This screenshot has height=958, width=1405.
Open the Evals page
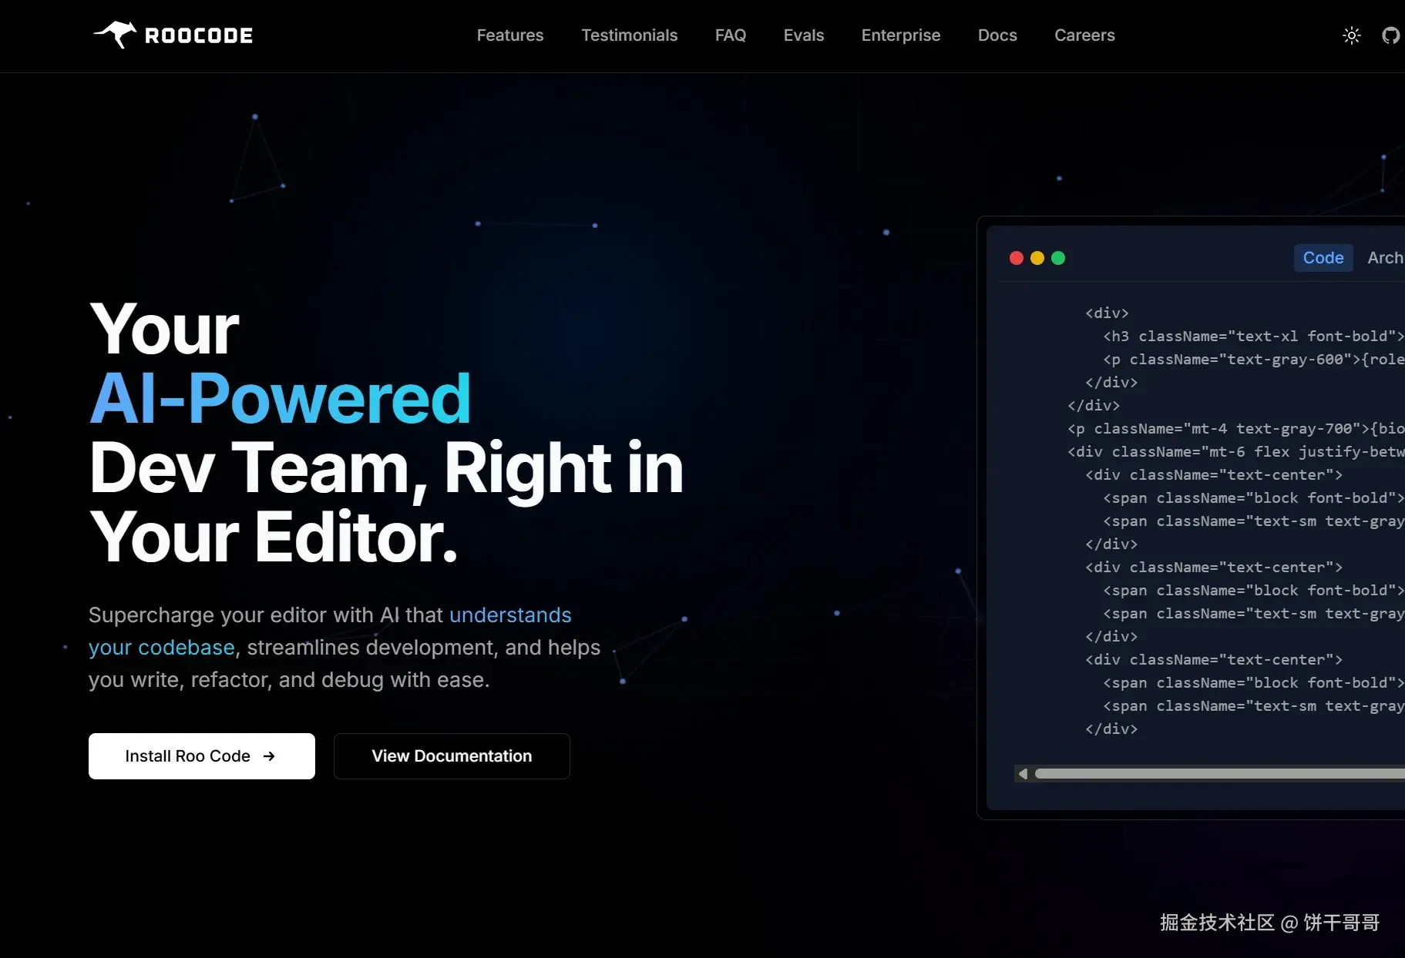(x=804, y=35)
